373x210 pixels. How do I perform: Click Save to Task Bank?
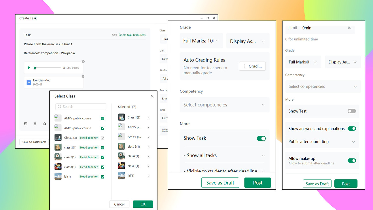coord(34,142)
